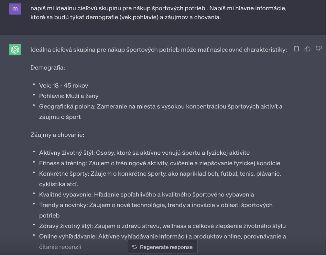Click the "Záujmy a chovanie:" heading
The height and width of the screenshot is (255, 326).
coord(57,135)
